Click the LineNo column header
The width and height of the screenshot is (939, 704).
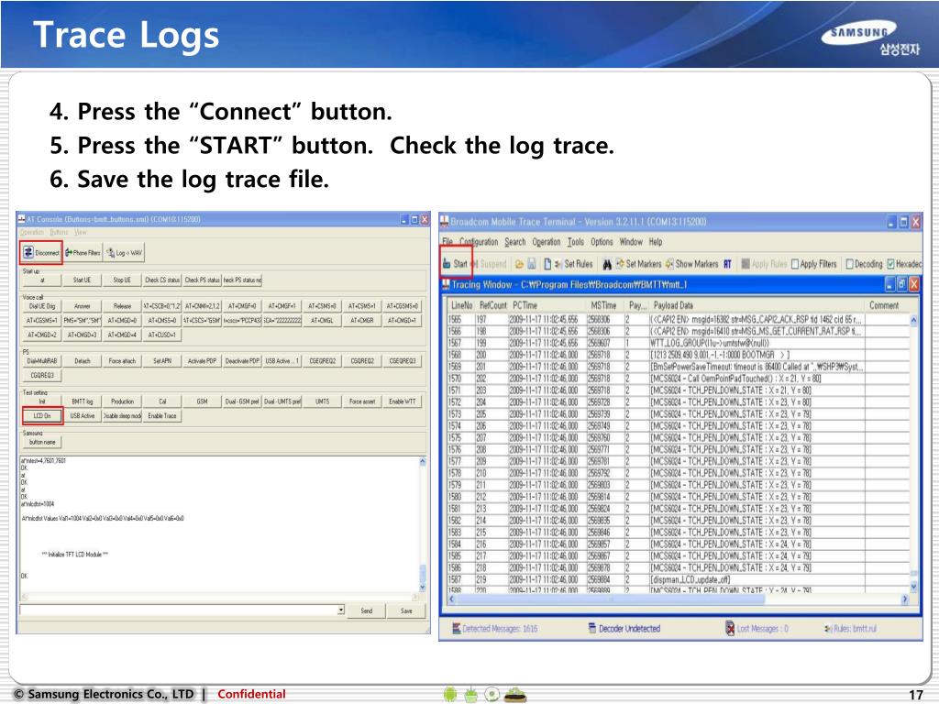[x=462, y=305]
